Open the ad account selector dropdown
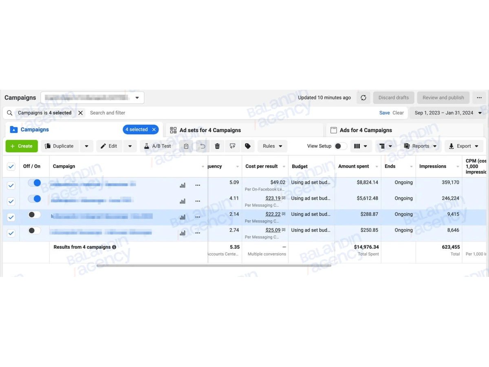The height and width of the screenshot is (367, 489). pyautogui.click(x=93, y=98)
